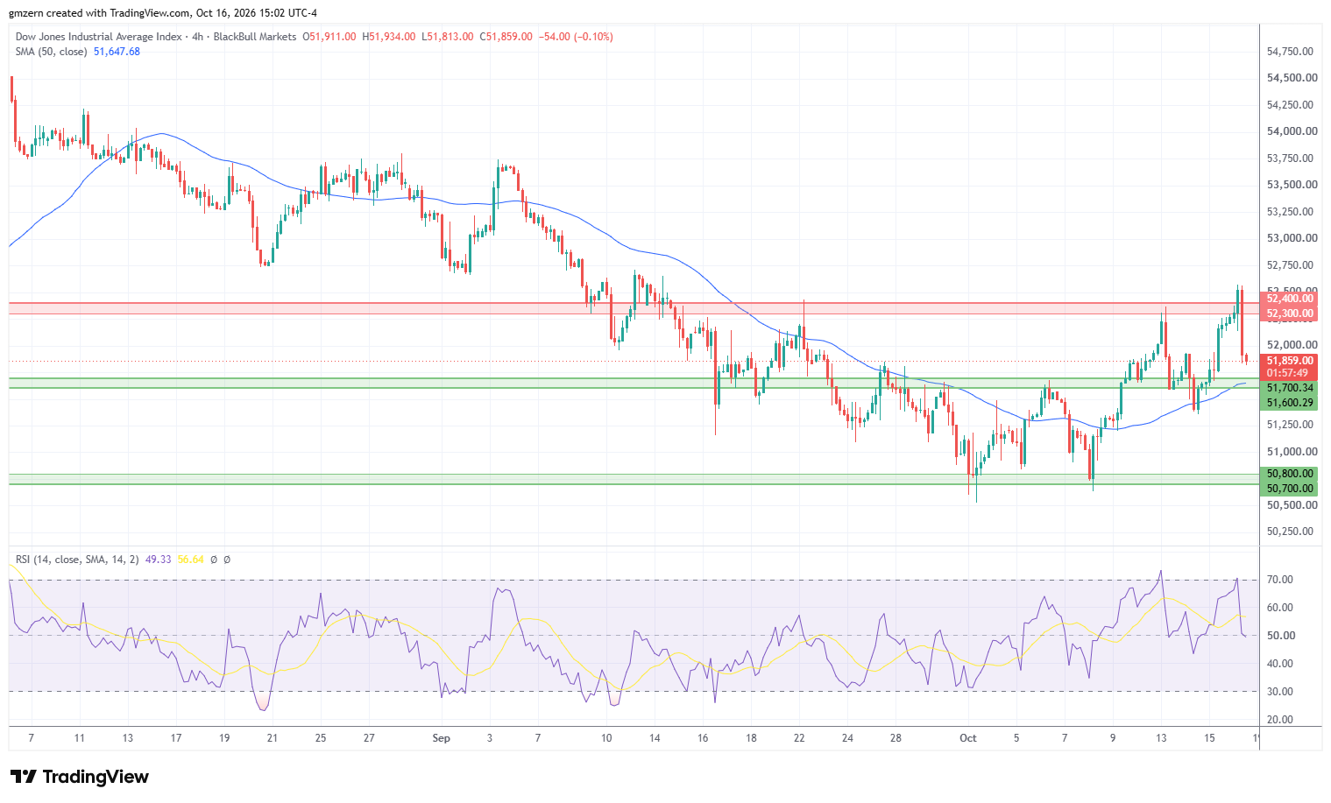Click the open value O51,911.00
Viewport: 1331px width, 803px height.
[329, 37]
